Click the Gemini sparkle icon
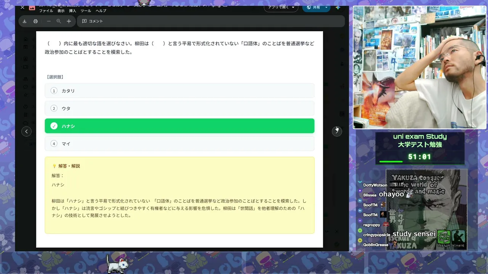488x274 pixels. (338, 7)
